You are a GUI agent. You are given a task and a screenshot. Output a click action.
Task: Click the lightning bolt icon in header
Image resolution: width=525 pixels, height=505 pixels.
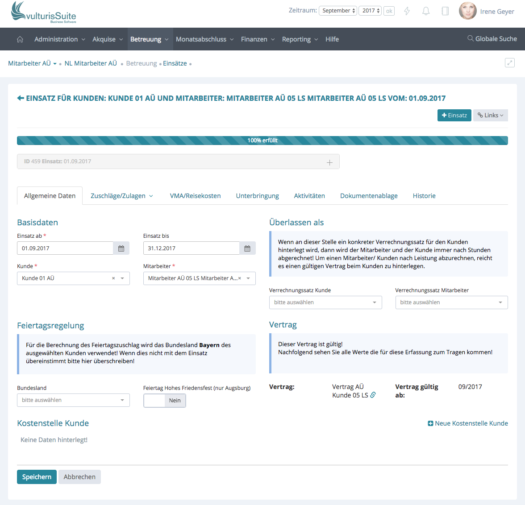coord(407,11)
